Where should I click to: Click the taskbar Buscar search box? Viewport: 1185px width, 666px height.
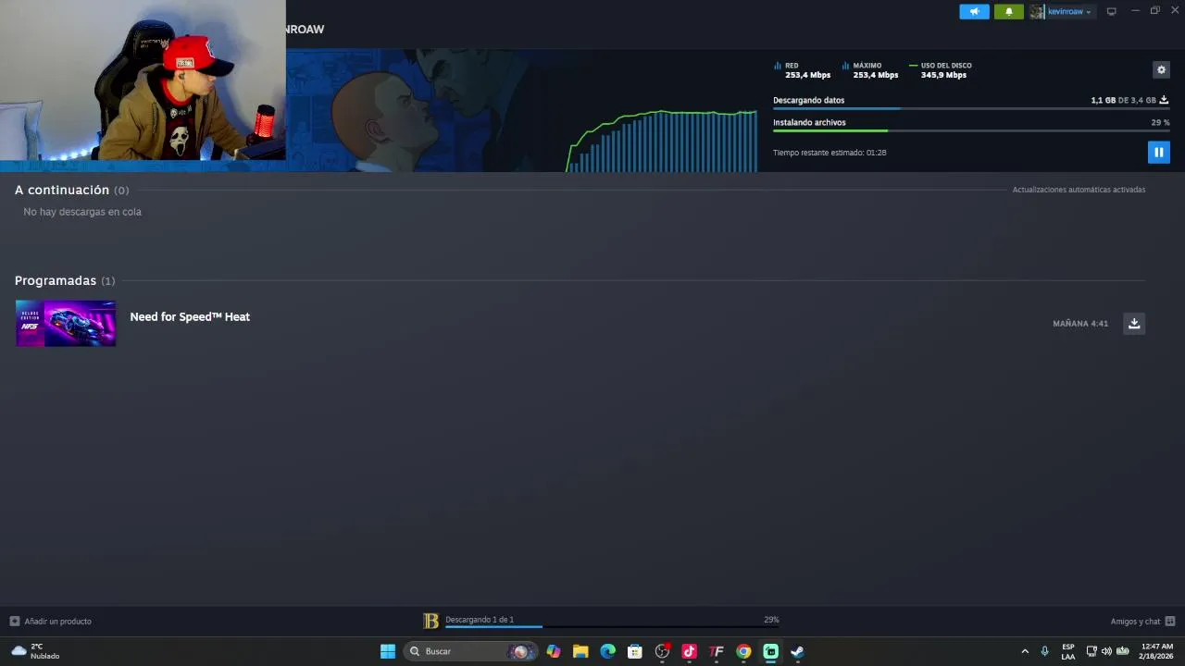469,651
